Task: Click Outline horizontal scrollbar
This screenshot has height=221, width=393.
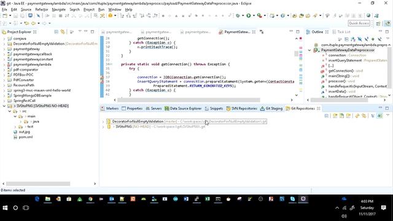Action: click(339, 100)
